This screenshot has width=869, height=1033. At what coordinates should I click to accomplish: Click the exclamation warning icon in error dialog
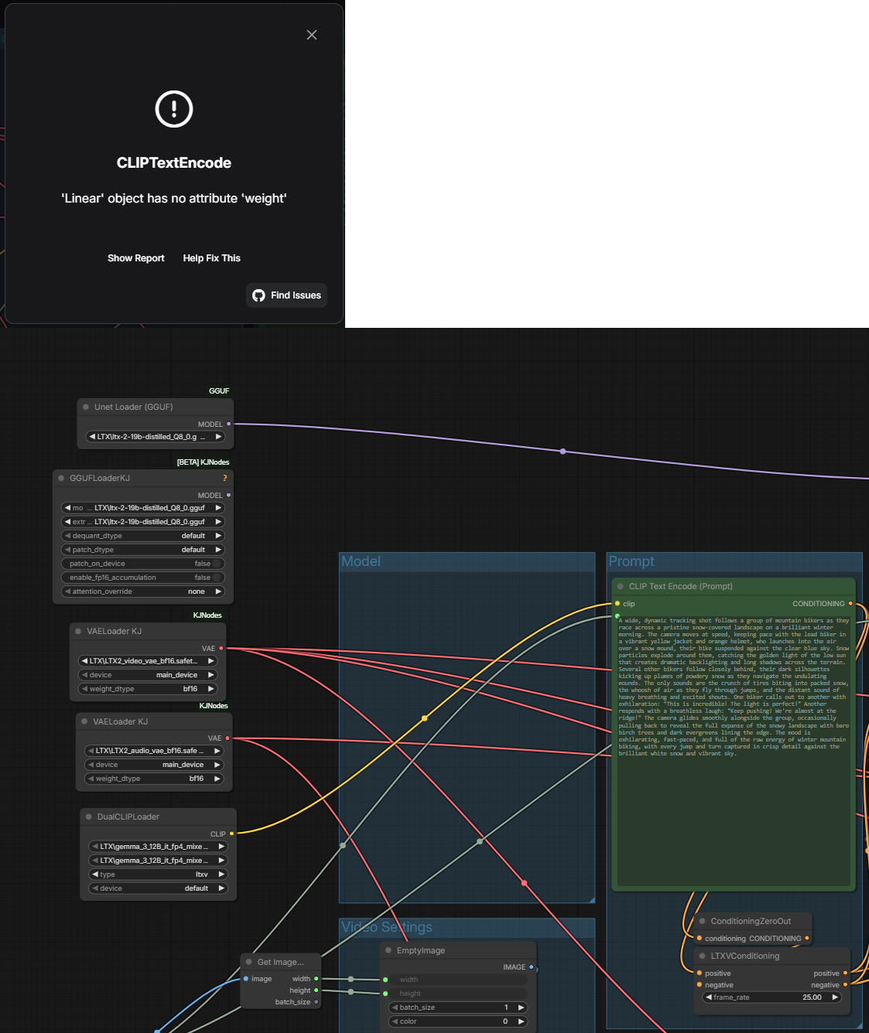click(174, 108)
